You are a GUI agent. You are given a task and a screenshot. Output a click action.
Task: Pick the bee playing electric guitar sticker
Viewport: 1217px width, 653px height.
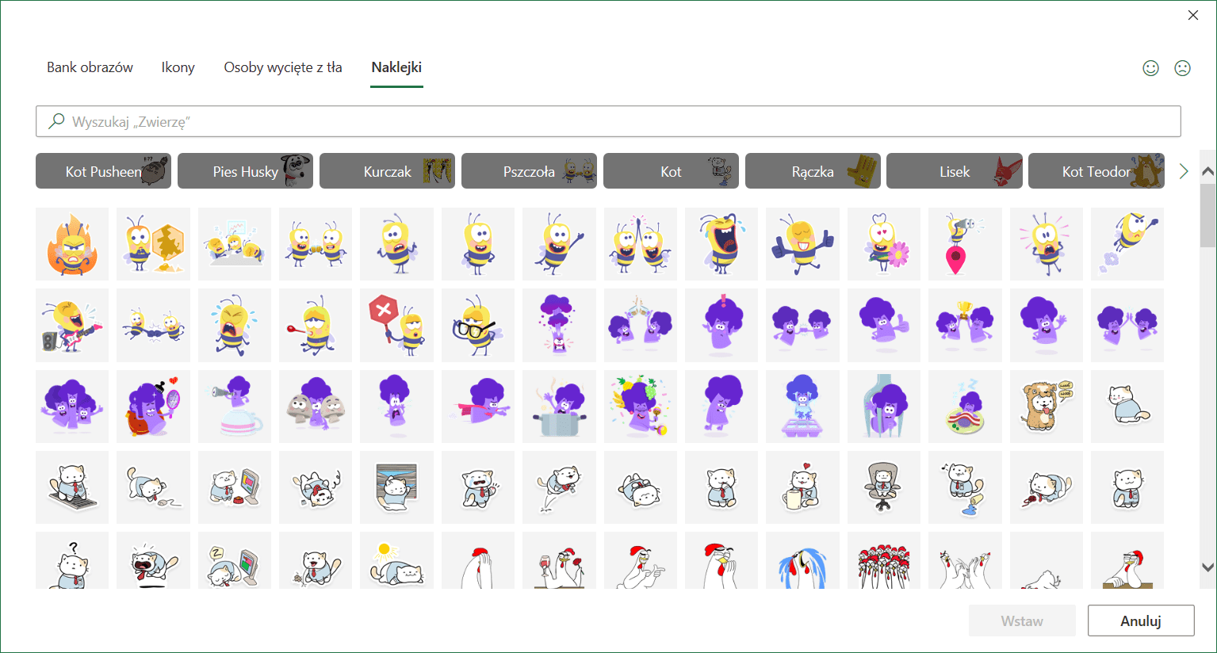[72, 325]
